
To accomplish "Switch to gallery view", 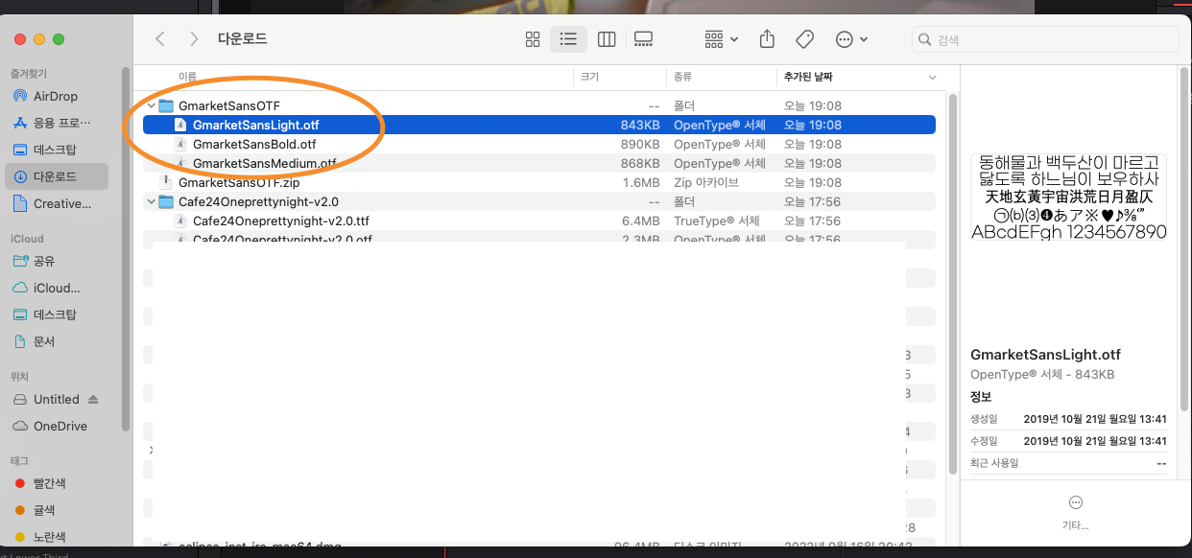I will click(x=643, y=39).
